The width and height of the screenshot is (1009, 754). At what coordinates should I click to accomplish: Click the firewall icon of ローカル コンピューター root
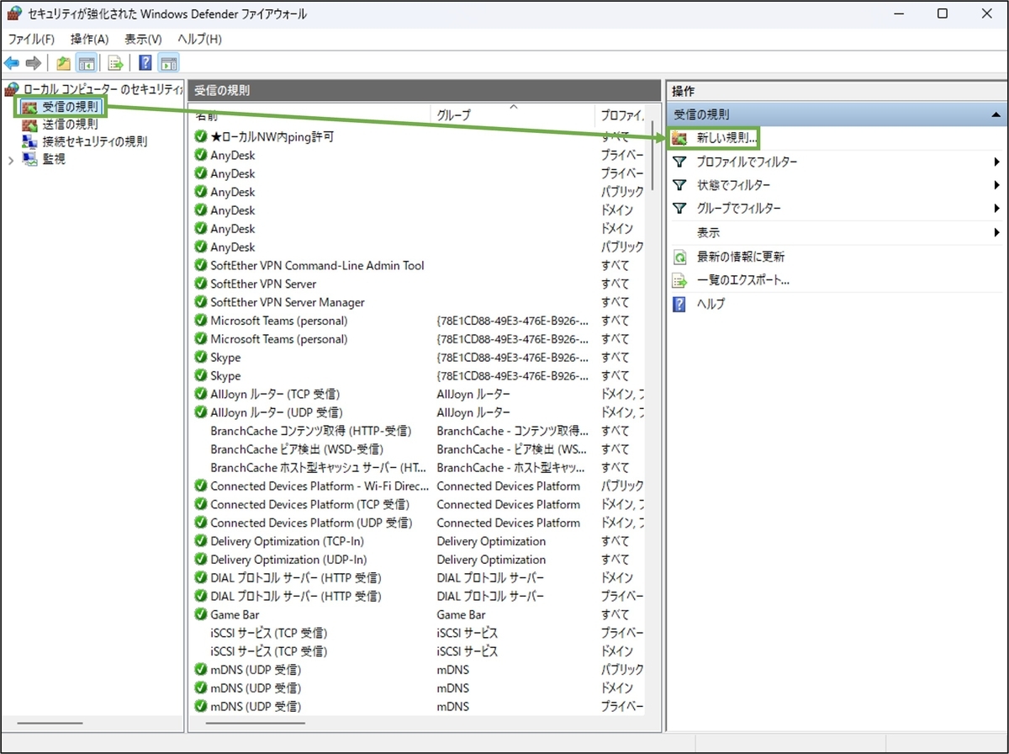click(x=13, y=88)
